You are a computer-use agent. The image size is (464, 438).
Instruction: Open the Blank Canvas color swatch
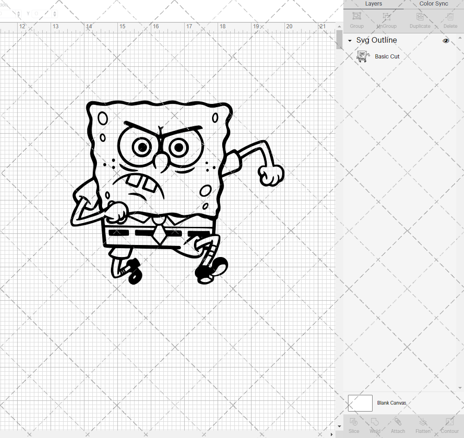point(360,403)
